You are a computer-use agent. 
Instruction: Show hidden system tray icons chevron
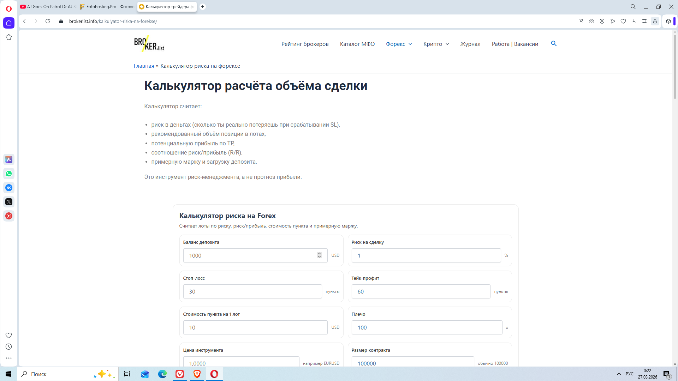tap(619, 374)
